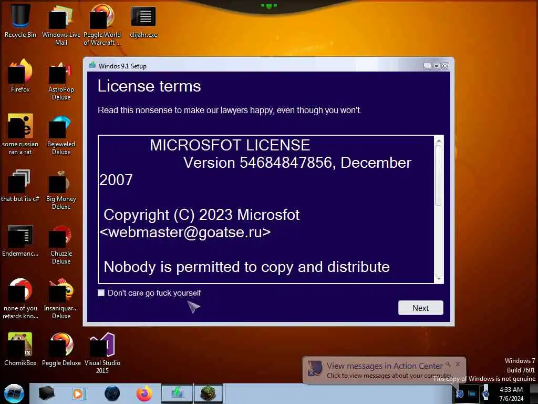
Task: Select the Big Money Deluxe desktop icon
Action: [61, 189]
